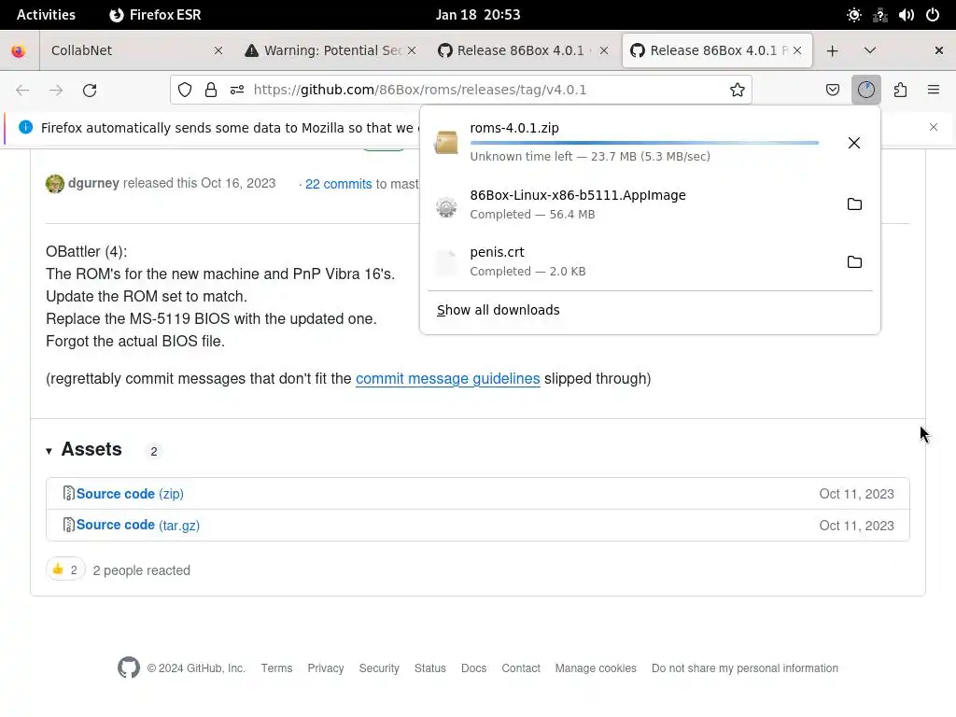Download Source code (zip)
Viewport: 956px width, 717px height.
coord(130,493)
